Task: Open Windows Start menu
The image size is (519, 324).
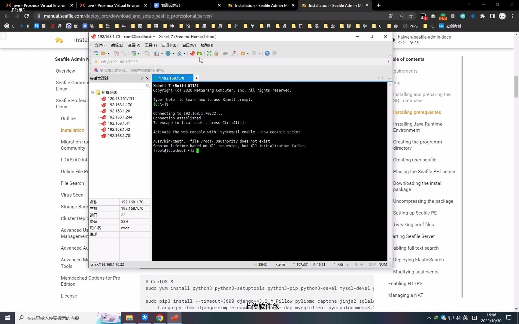Action: coord(7,318)
